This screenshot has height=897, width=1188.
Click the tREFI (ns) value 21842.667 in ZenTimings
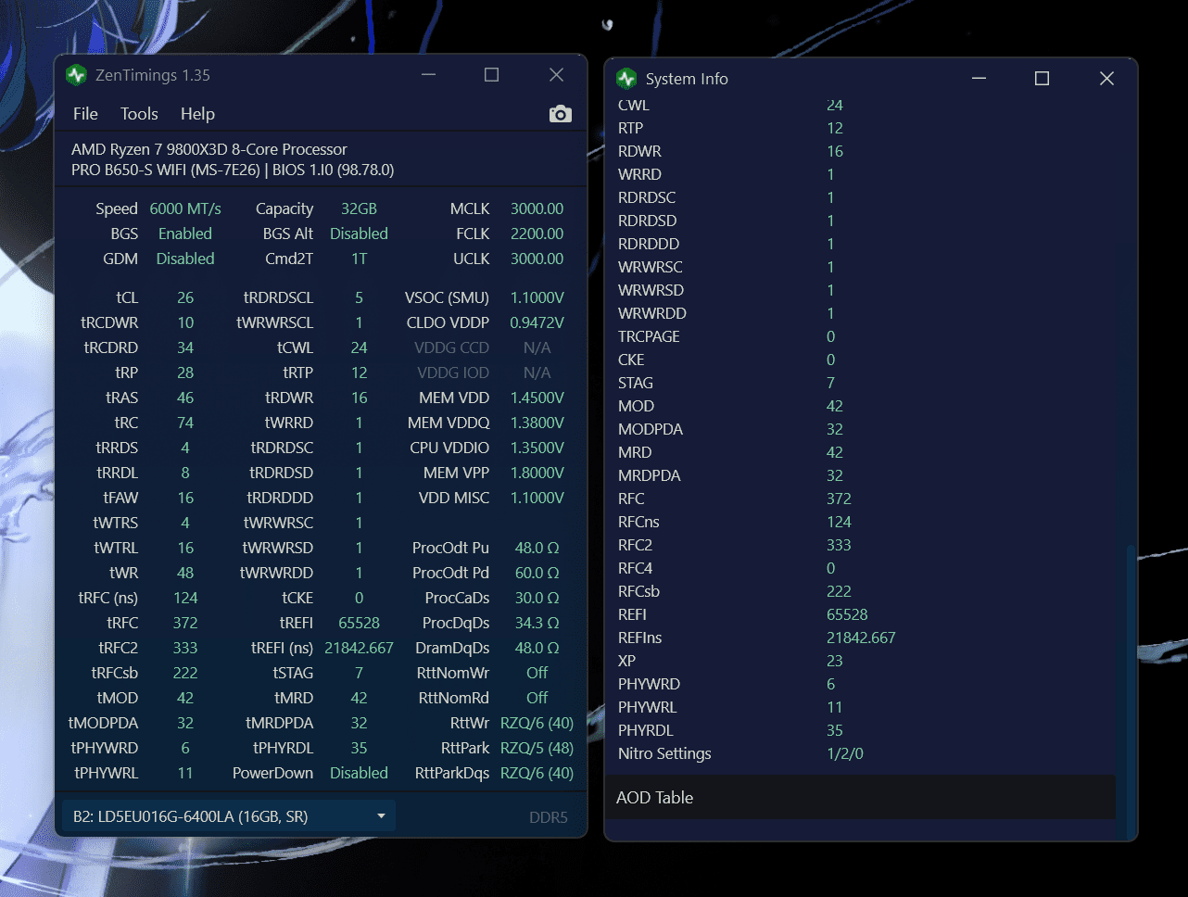pos(359,648)
